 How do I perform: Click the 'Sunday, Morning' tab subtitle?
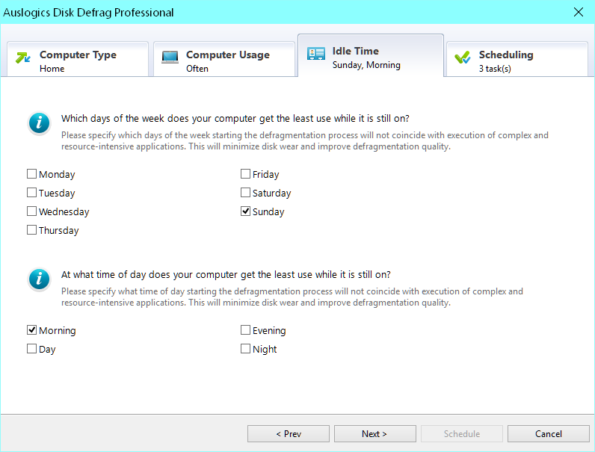click(x=366, y=65)
